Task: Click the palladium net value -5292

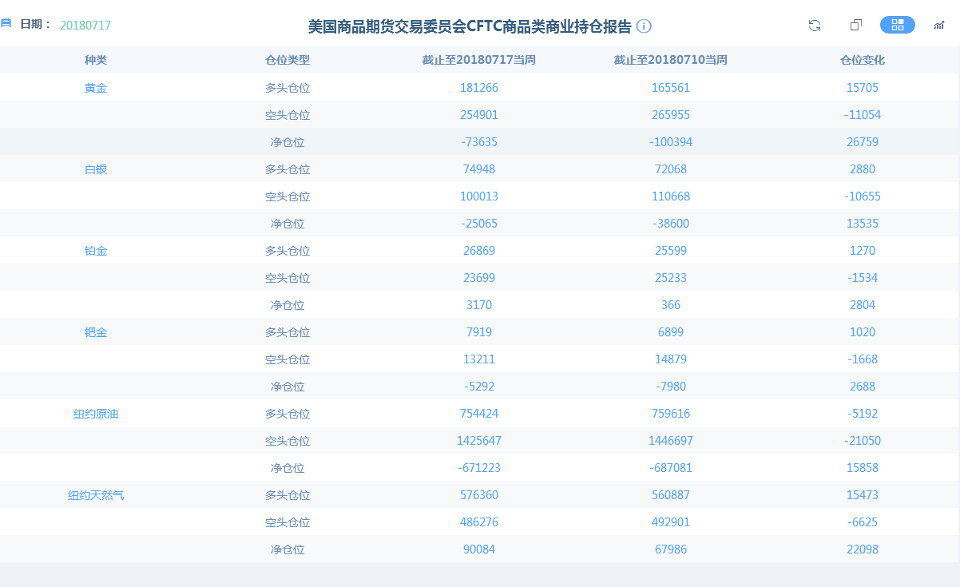Action: point(479,387)
